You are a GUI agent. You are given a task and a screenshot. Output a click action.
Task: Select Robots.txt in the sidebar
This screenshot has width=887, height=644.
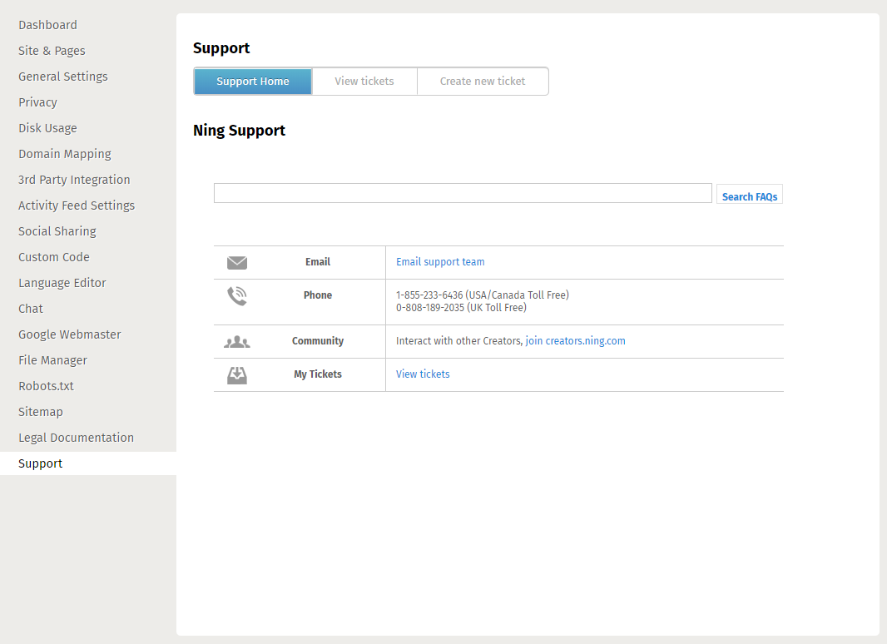coord(46,387)
